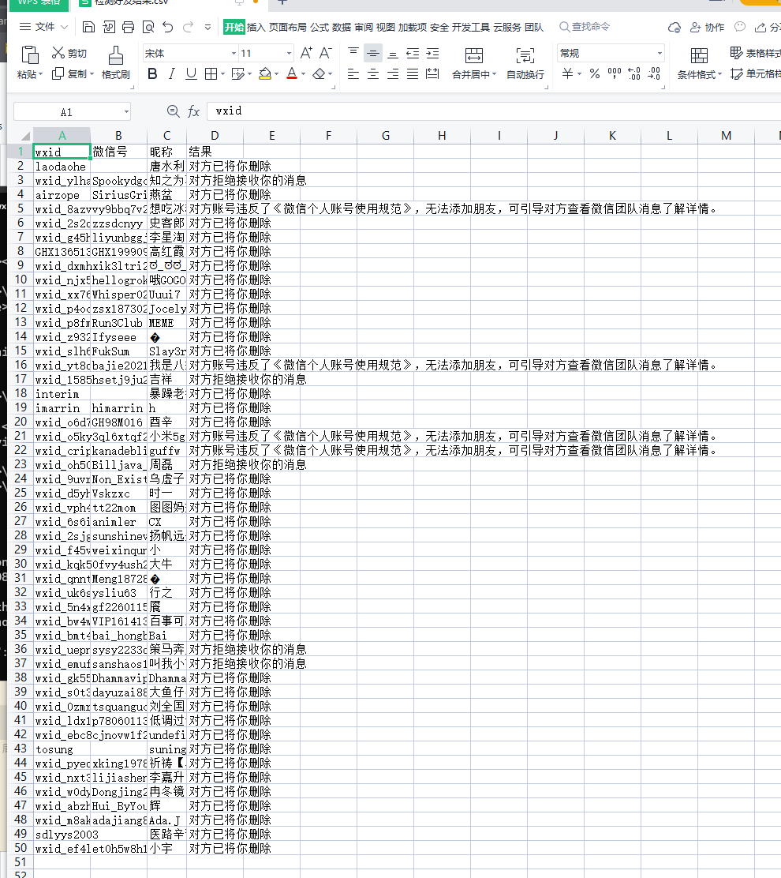This screenshot has width=781, height=878.
Task: Increase indent icon
Action: 432,53
